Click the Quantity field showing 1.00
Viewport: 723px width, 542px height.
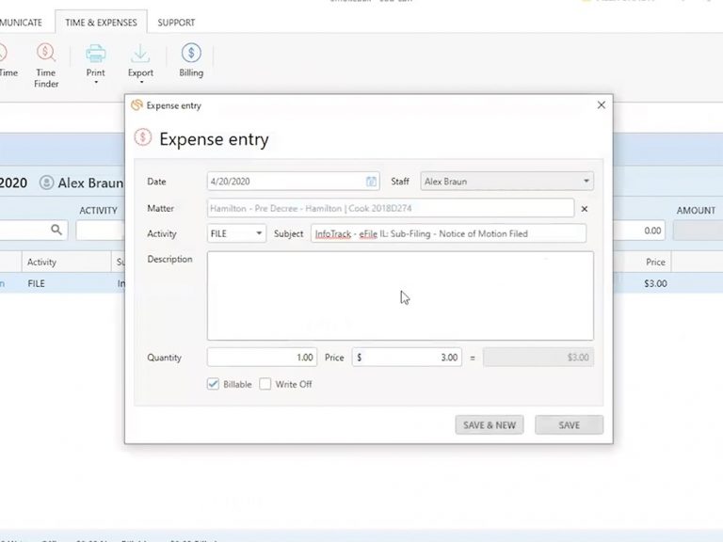coord(262,358)
